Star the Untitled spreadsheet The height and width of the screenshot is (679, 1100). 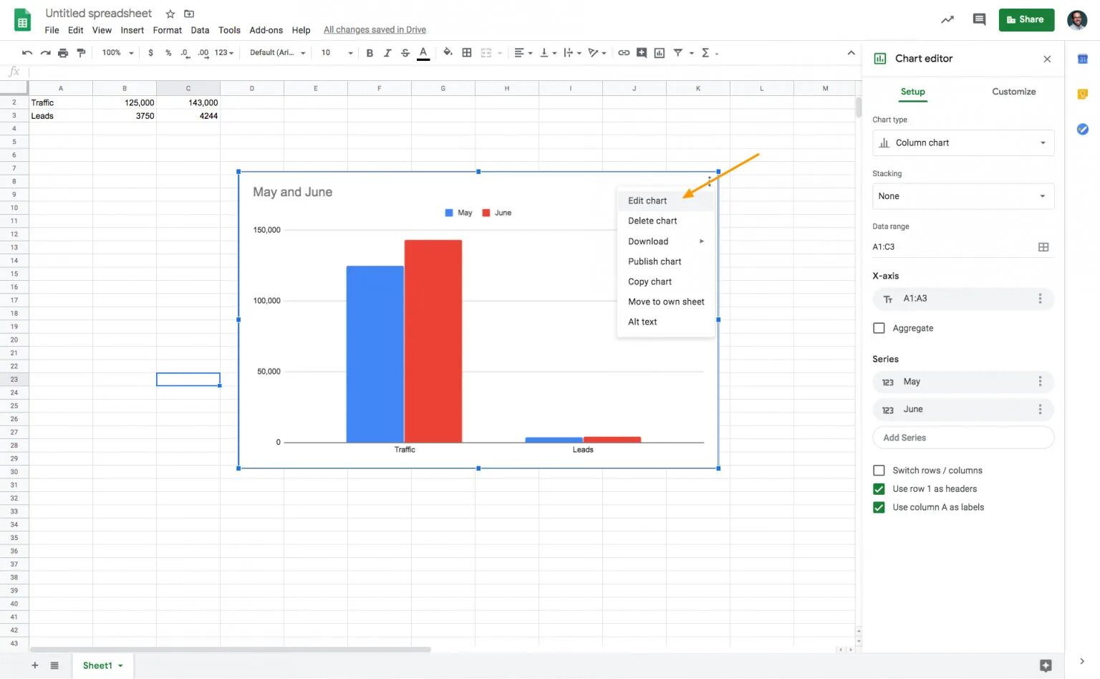pyautogui.click(x=170, y=14)
